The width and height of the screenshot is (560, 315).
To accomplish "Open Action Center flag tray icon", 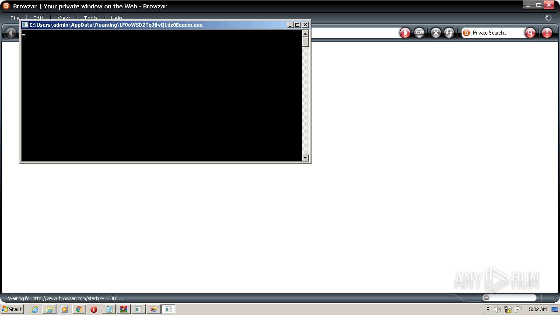I will click(x=518, y=309).
